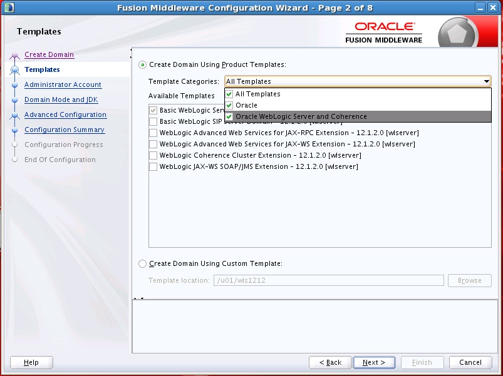Select Create Domain Using Product Templates radio
Screen dimensions: 503x376
(142, 65)
